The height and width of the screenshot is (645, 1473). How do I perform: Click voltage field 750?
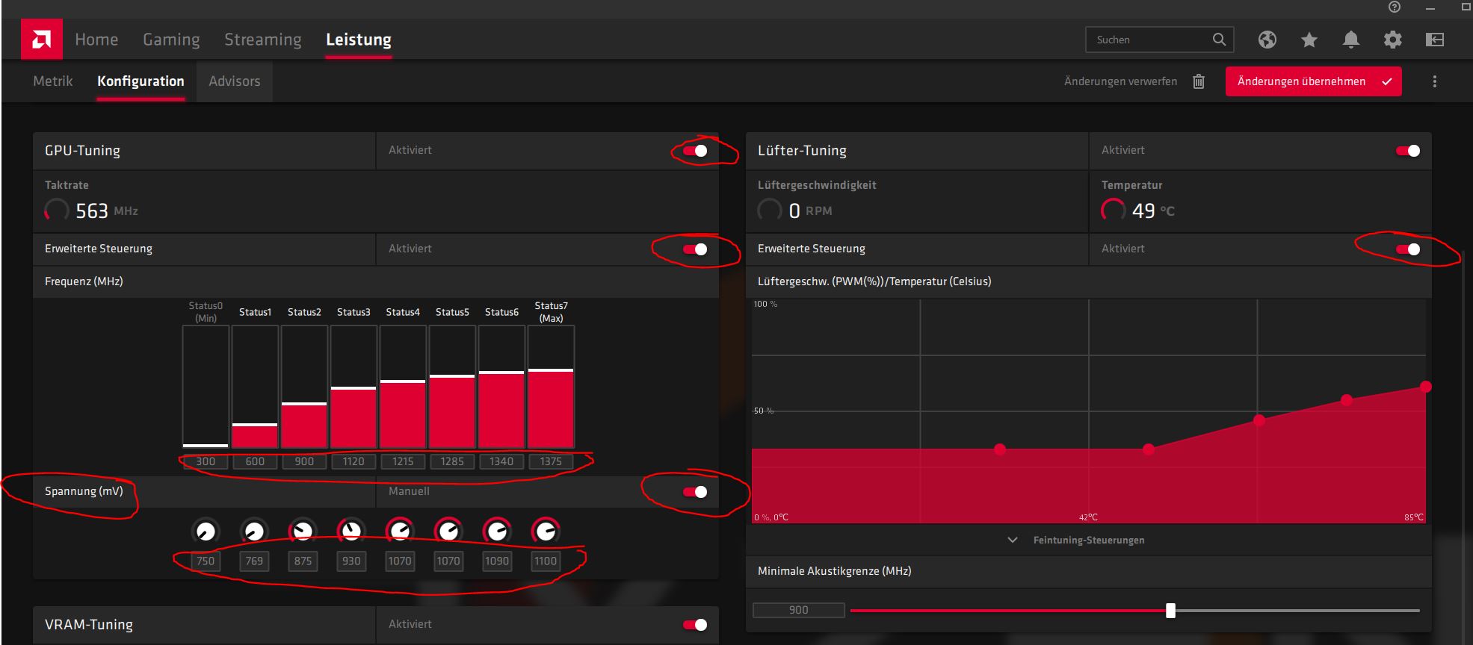point(206,561)
